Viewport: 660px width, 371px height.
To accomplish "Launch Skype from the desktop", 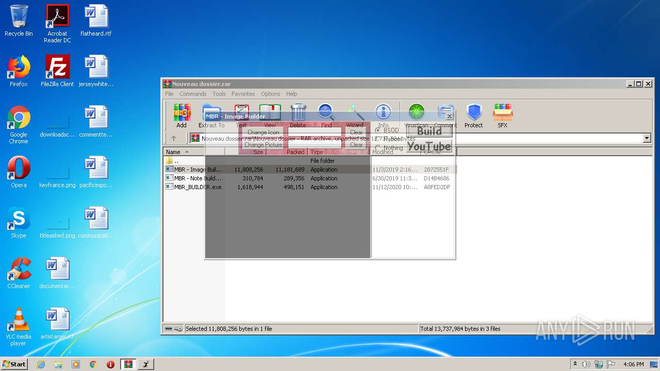I will 19,223.
